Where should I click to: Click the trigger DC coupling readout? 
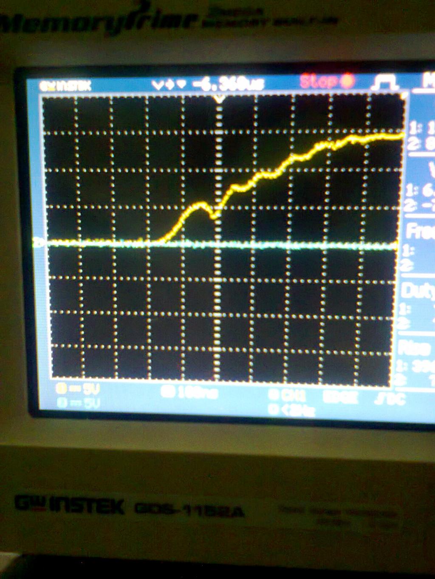tap(390, 399)
